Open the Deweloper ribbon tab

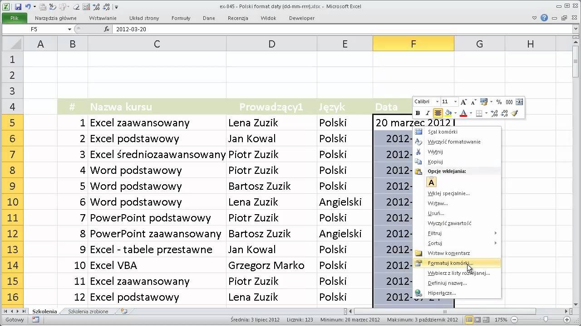tap(302, 18)
